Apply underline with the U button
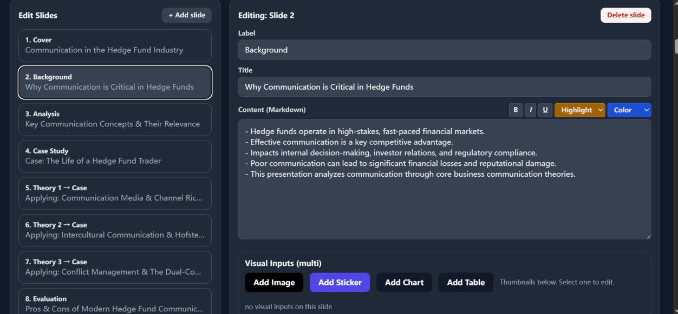 [x=545, y=110]
